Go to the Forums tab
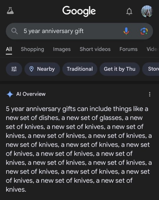The height and width of the screenshot is (200, 159). pyautogui.click(x=129, y=49)
